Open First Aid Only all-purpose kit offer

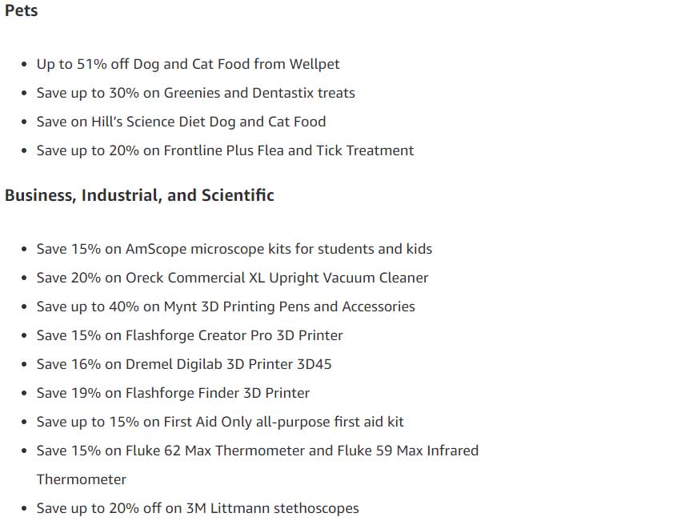220,422
